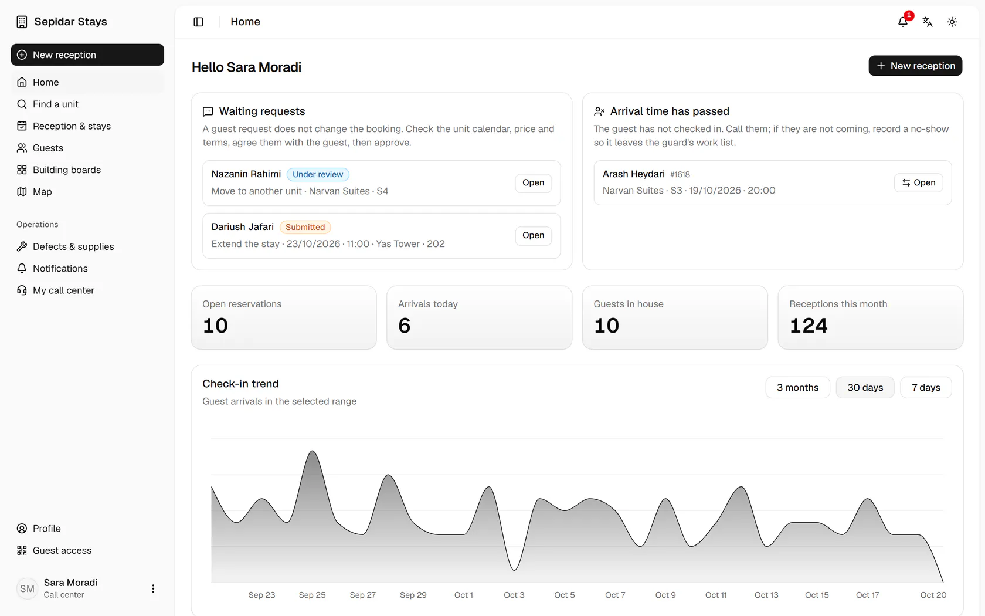Viewport: 985px width, 616px height.
Task: Open Notifications in the sidebar
Action: click(x=87, y=268)
